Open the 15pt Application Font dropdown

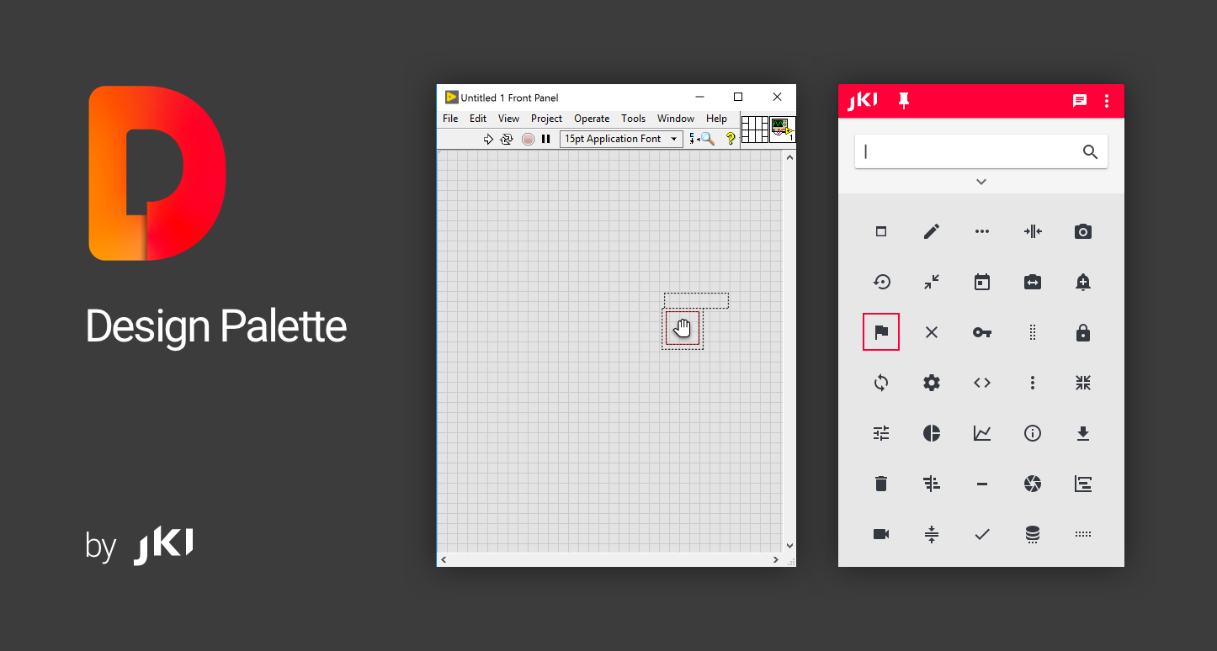(x=621, y=139)
